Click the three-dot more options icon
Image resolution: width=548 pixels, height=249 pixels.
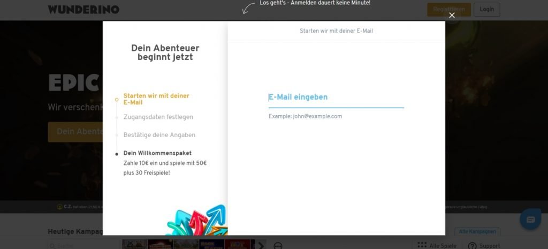coord(278,245)
